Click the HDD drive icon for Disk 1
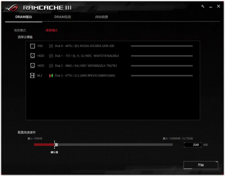The width and height of the screenshot is (225, 176). (33, 56)
